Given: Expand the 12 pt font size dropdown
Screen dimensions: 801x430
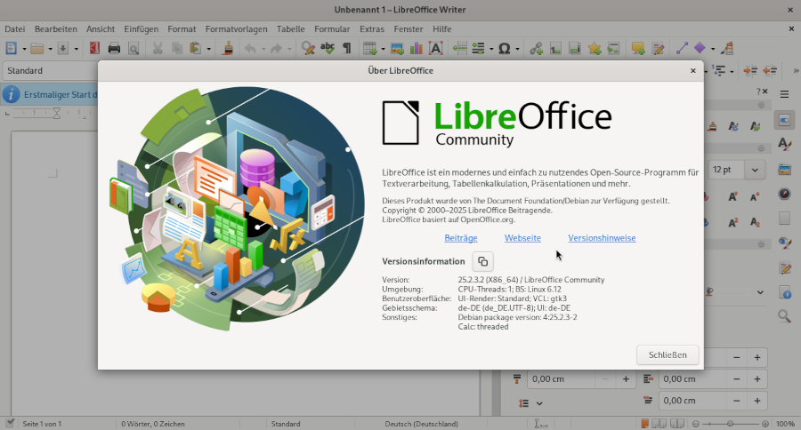Looking at the screenshot, I should (755, 170).
